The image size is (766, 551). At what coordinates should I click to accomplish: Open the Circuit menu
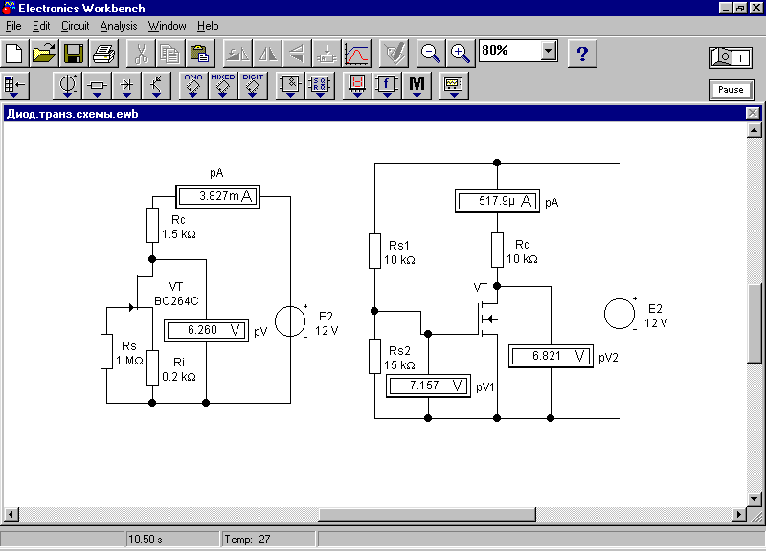point(76,26)
